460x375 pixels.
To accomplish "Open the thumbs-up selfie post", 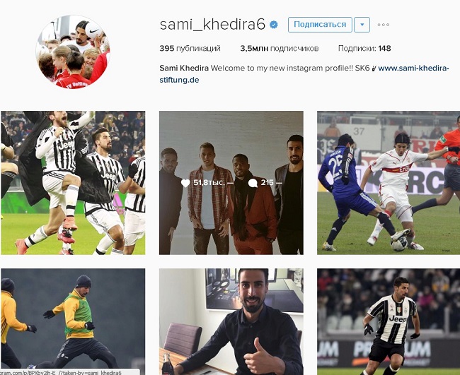I will point(231,322).
